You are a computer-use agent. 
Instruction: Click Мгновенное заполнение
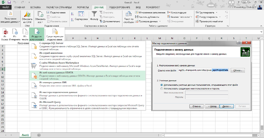point(150,12)
